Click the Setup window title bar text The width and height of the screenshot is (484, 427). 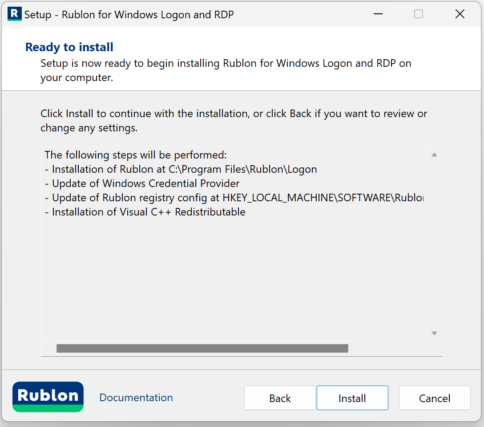pyautogui.click(x=129, y=14)
